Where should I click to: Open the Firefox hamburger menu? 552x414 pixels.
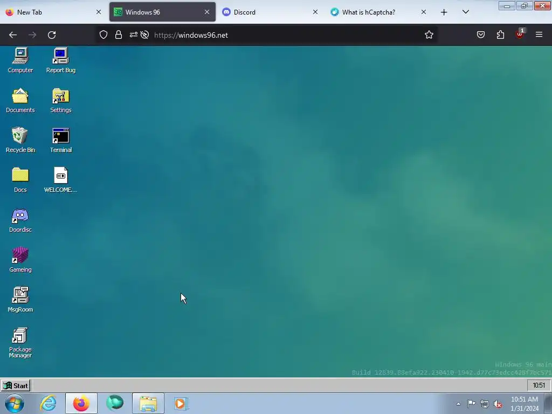(x=539, y=35)
